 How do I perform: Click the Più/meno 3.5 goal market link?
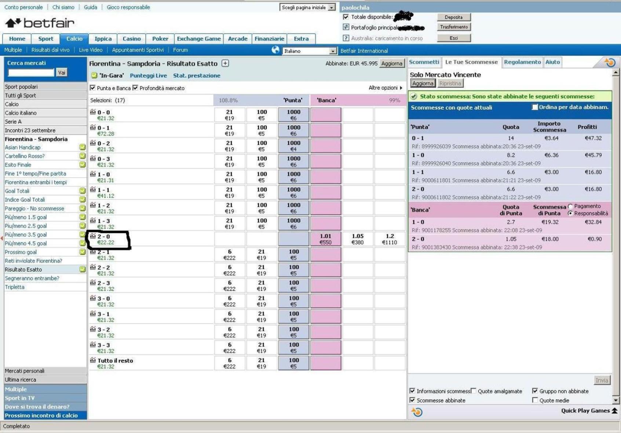[x=26, y=234]
